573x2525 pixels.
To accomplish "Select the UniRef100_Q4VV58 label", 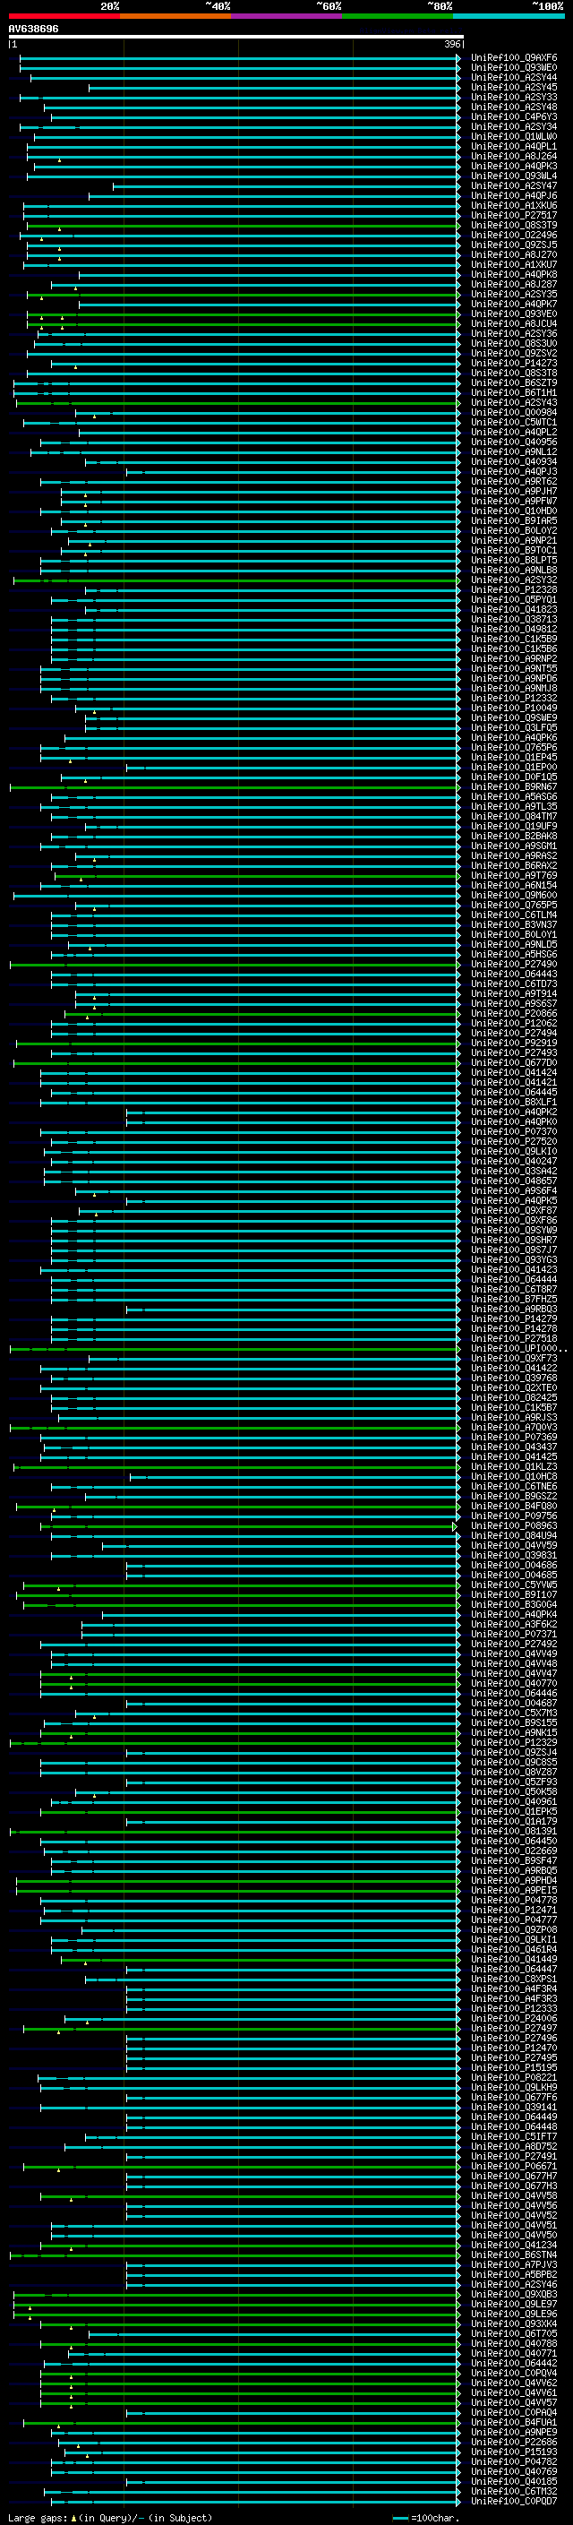I will pyautogui.click(x=514, y=2195).
